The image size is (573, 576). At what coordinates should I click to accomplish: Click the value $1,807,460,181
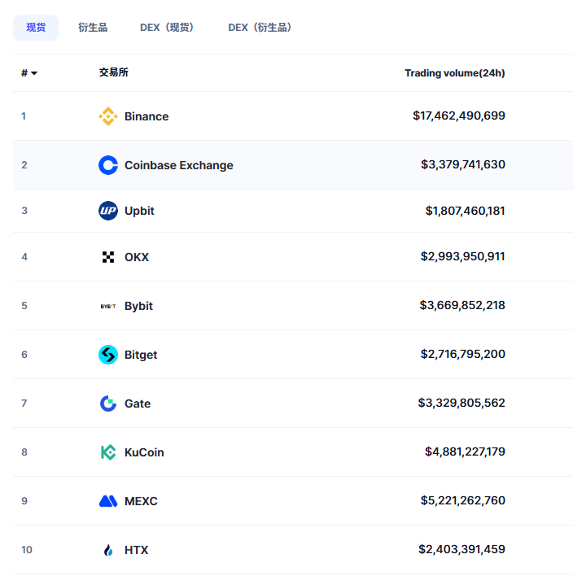click(x=465, y=211)
